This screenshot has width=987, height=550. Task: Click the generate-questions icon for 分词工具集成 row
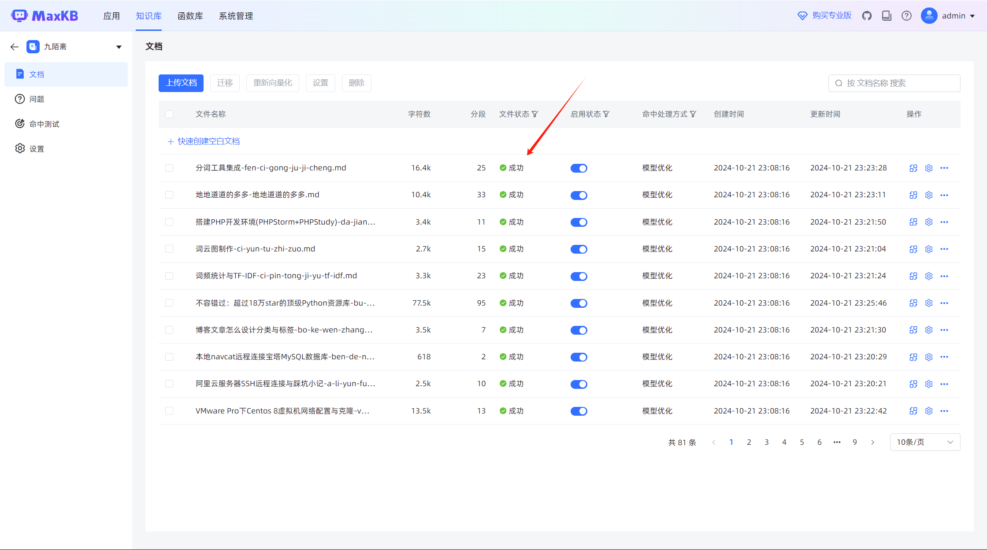913,168
